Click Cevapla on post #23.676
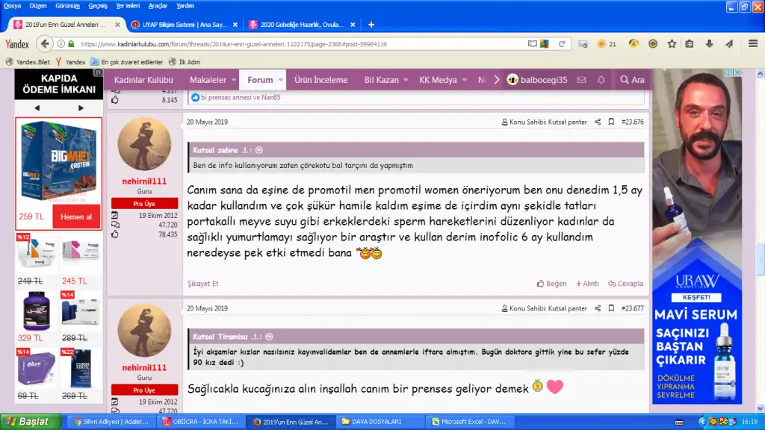Screen dimensions: 765x430 point(625,283)
